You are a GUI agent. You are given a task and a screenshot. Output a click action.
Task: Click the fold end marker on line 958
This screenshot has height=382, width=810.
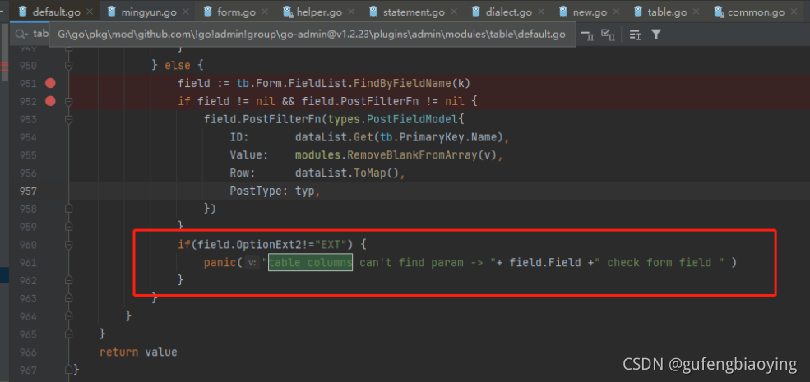[69, 209]
